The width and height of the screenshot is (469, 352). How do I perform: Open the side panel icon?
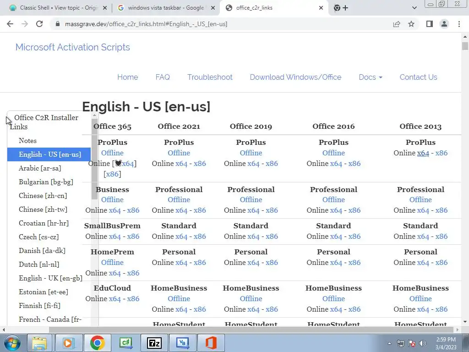point(430,24)
